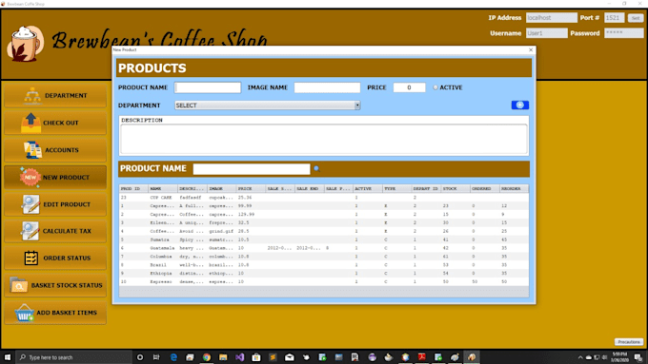Sort by the ACTIVE column header
The image size is (648, 364).
pos(368,189)
